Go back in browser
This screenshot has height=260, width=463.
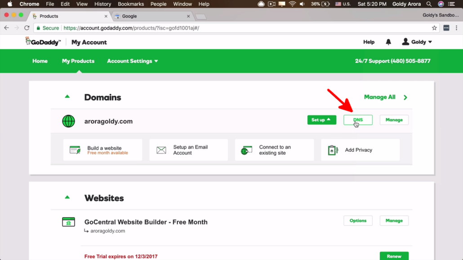[x=6, y=28]
